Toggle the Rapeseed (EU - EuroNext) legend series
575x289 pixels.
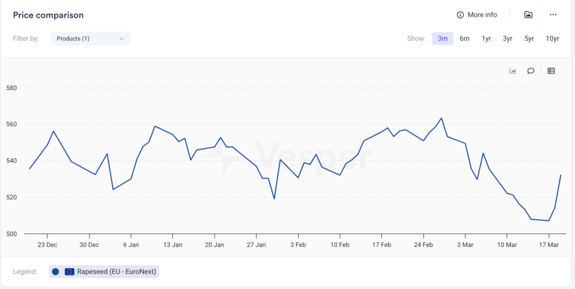(x=117, y=272)
